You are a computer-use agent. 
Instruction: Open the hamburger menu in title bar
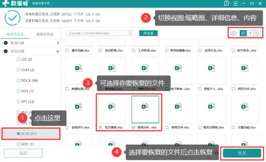coord(235,3)
